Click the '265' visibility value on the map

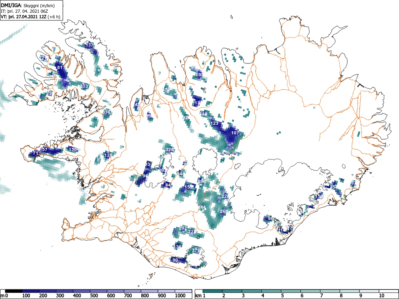coord(224,211)
